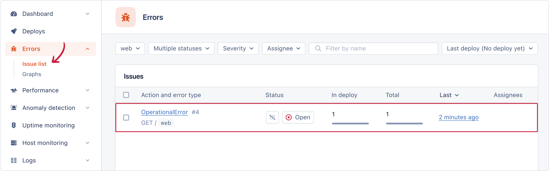Click the Performance speed icon in sidebar
549x171 pixels.
[x=14, y=90]
